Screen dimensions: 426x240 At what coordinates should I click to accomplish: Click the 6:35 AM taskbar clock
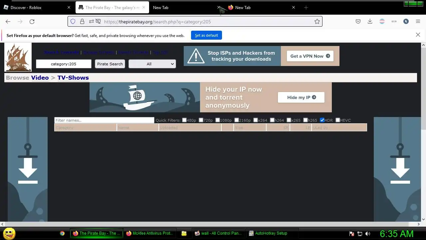397,234
